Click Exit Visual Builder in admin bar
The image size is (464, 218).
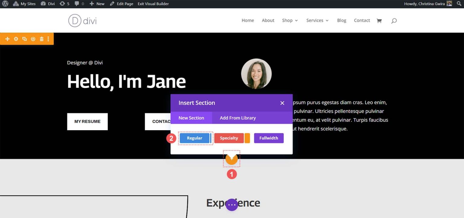point(153,4)
